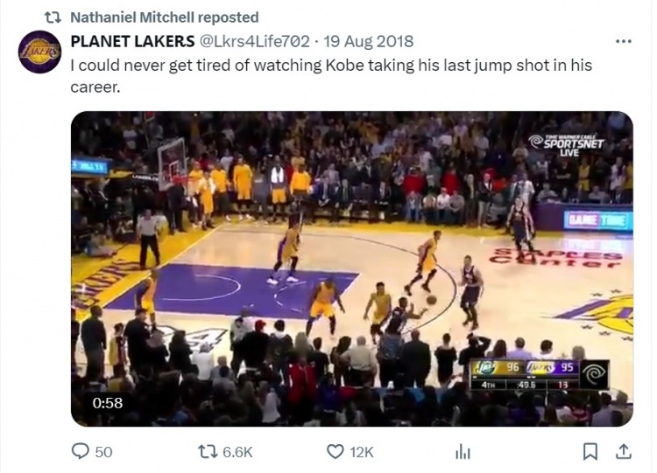Repost this tweet using the arrows icon beside 6.6K

pos(209,451)
